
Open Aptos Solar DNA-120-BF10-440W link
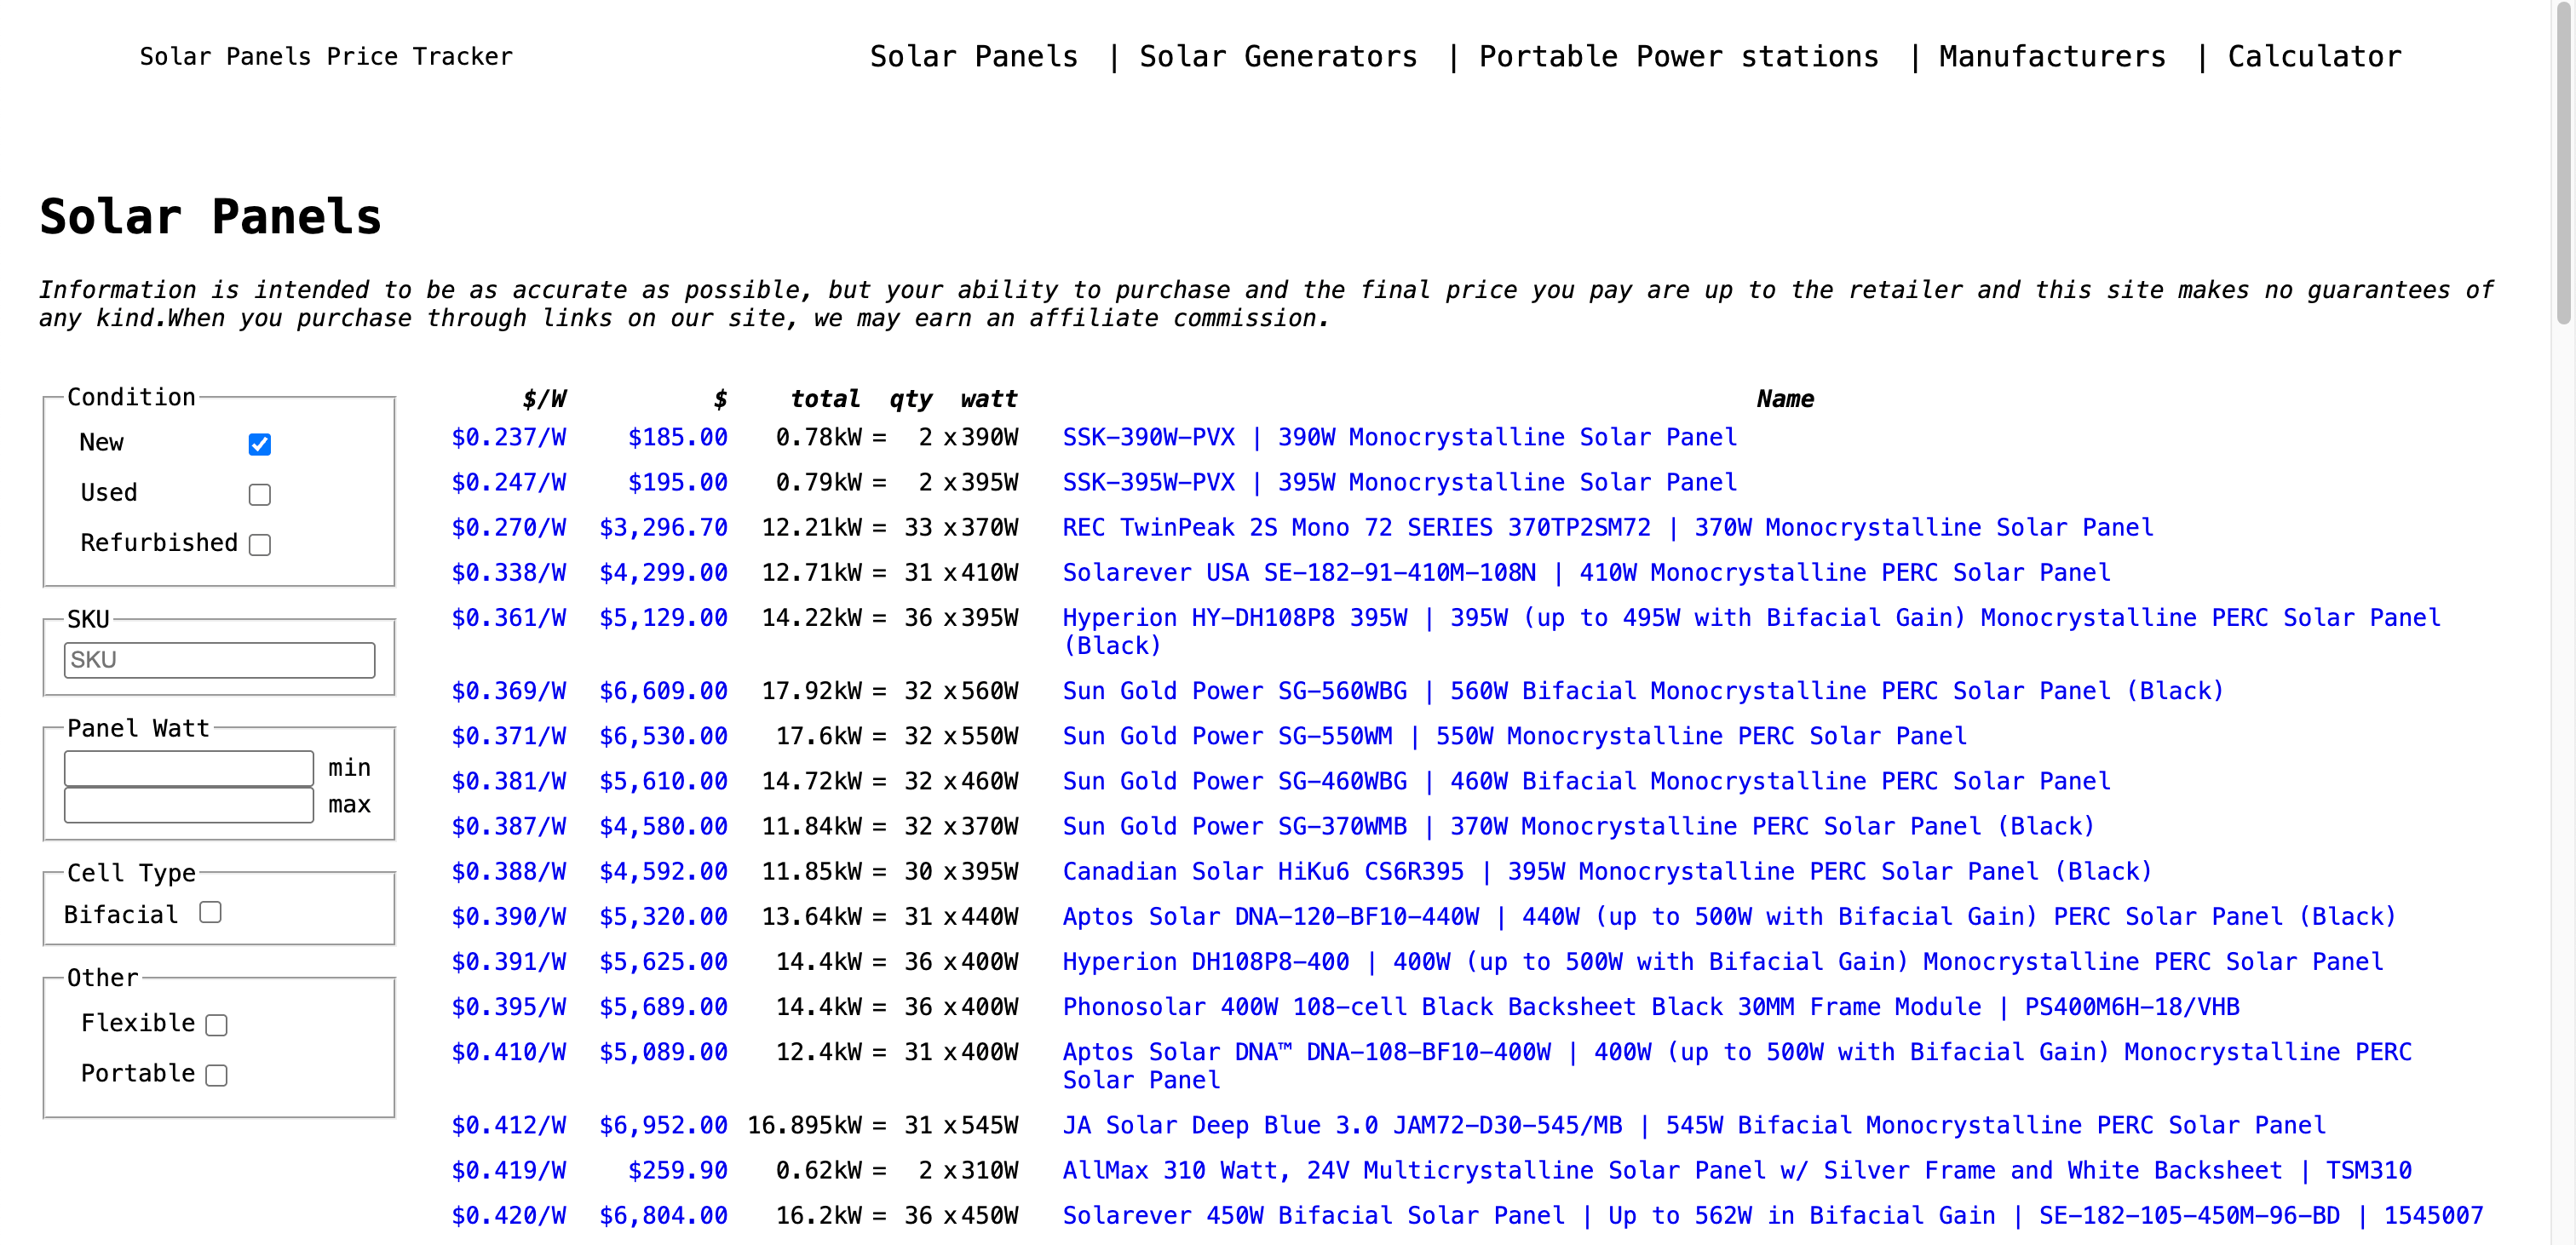point(1729,916)
